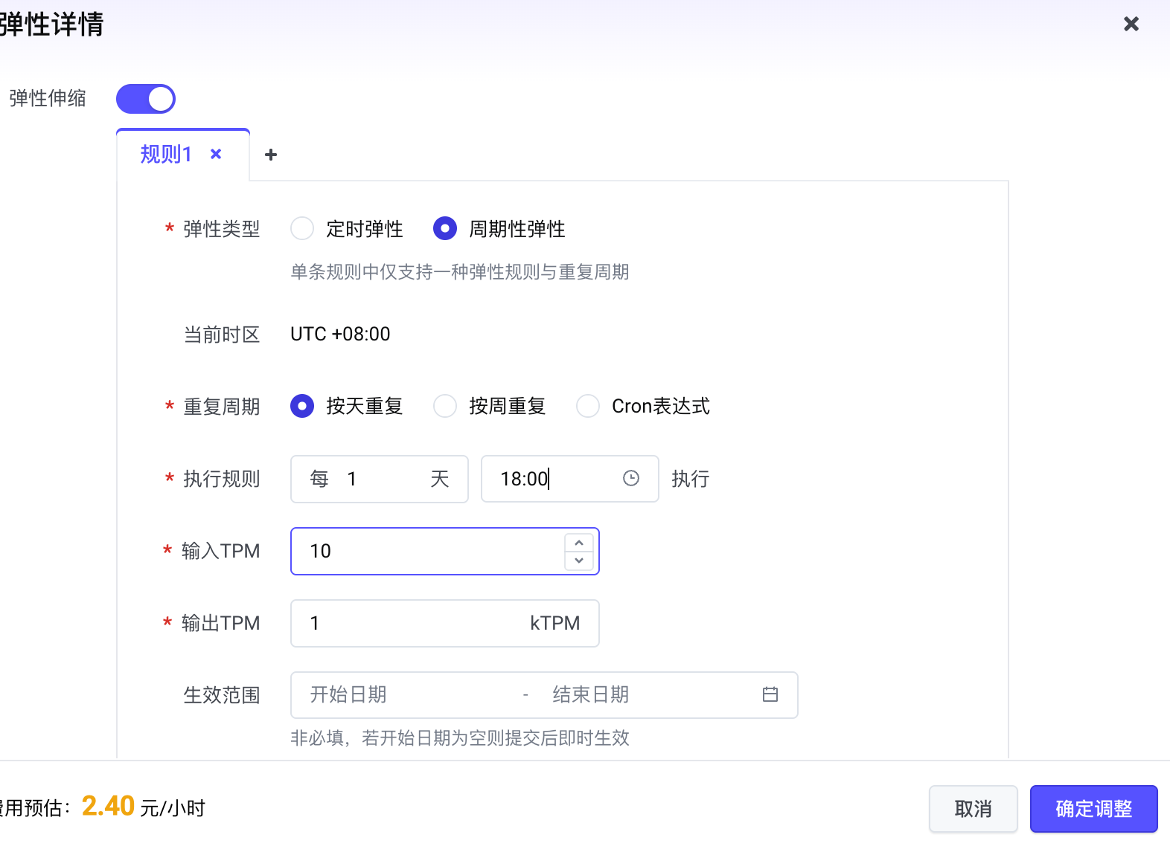Click the 取消 button

pyautogui.click(x=973, y=809)
